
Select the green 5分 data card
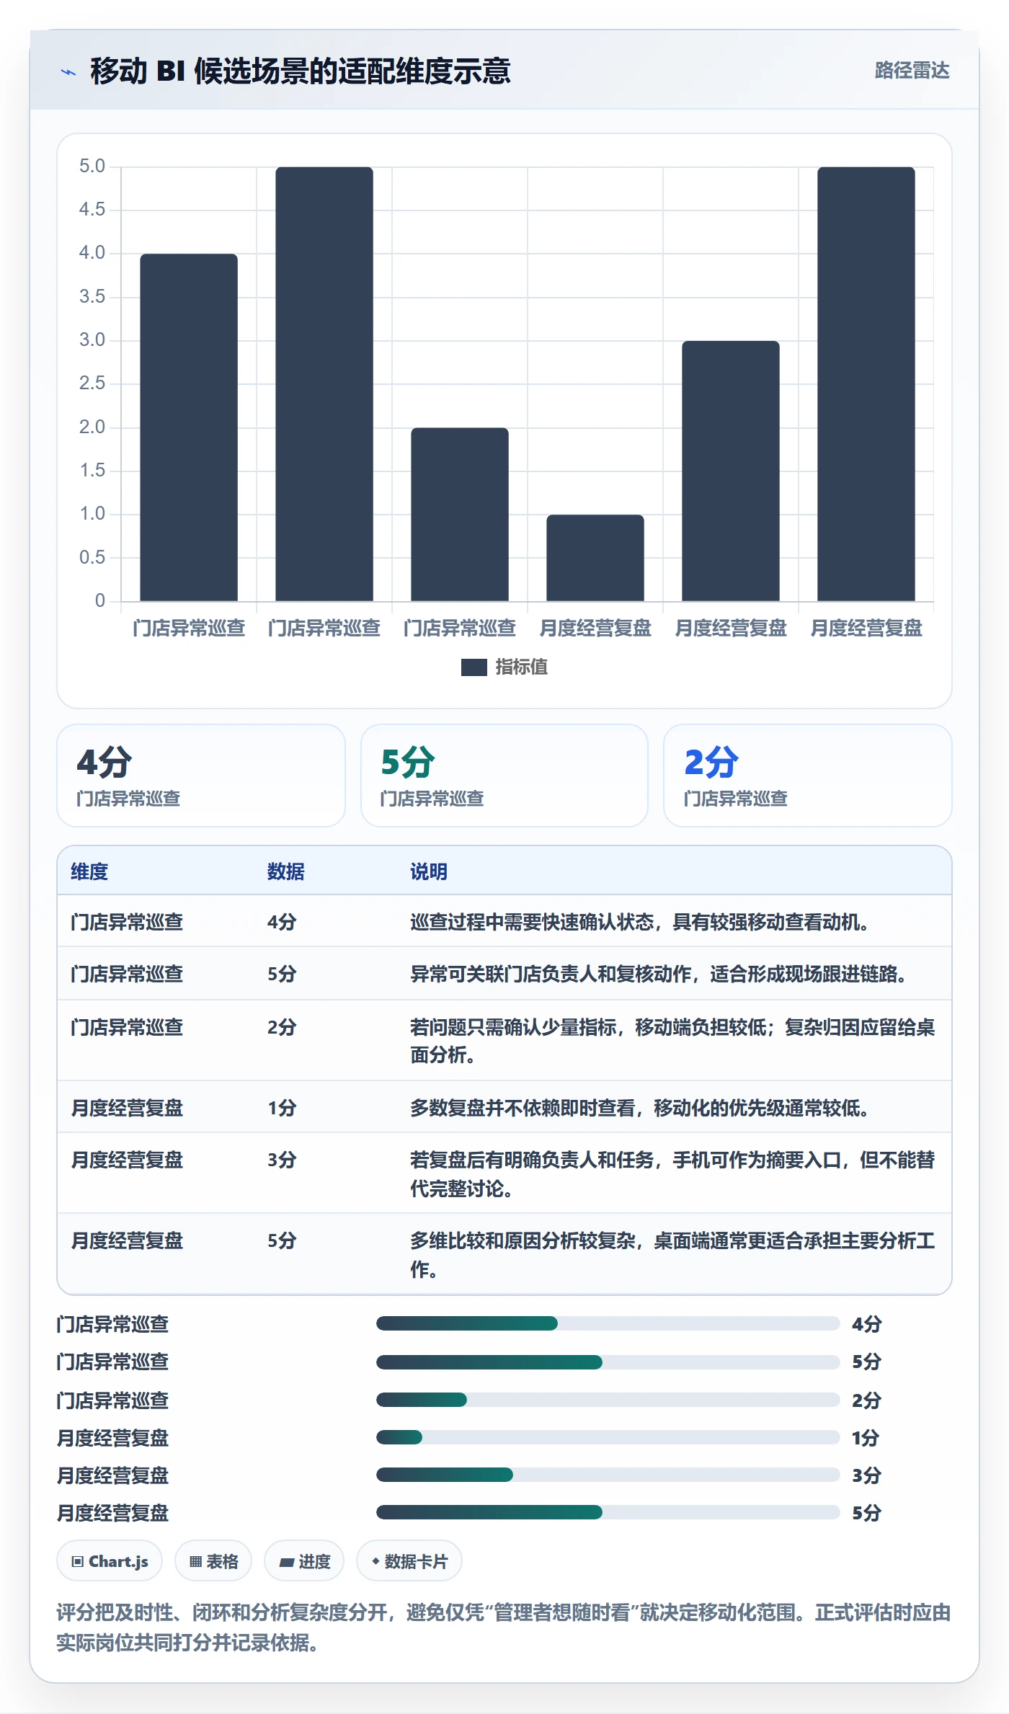coord(504,776)
